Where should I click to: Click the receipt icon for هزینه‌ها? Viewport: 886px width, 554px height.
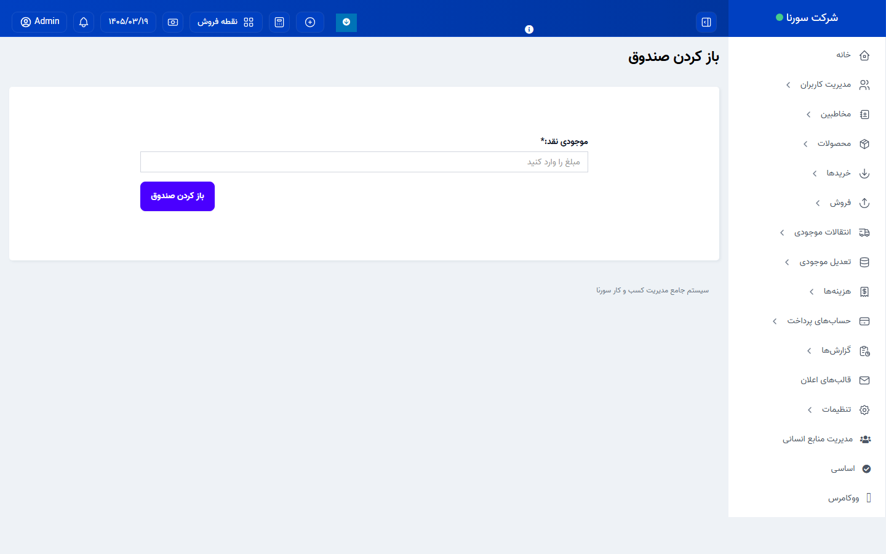[864, 292]
